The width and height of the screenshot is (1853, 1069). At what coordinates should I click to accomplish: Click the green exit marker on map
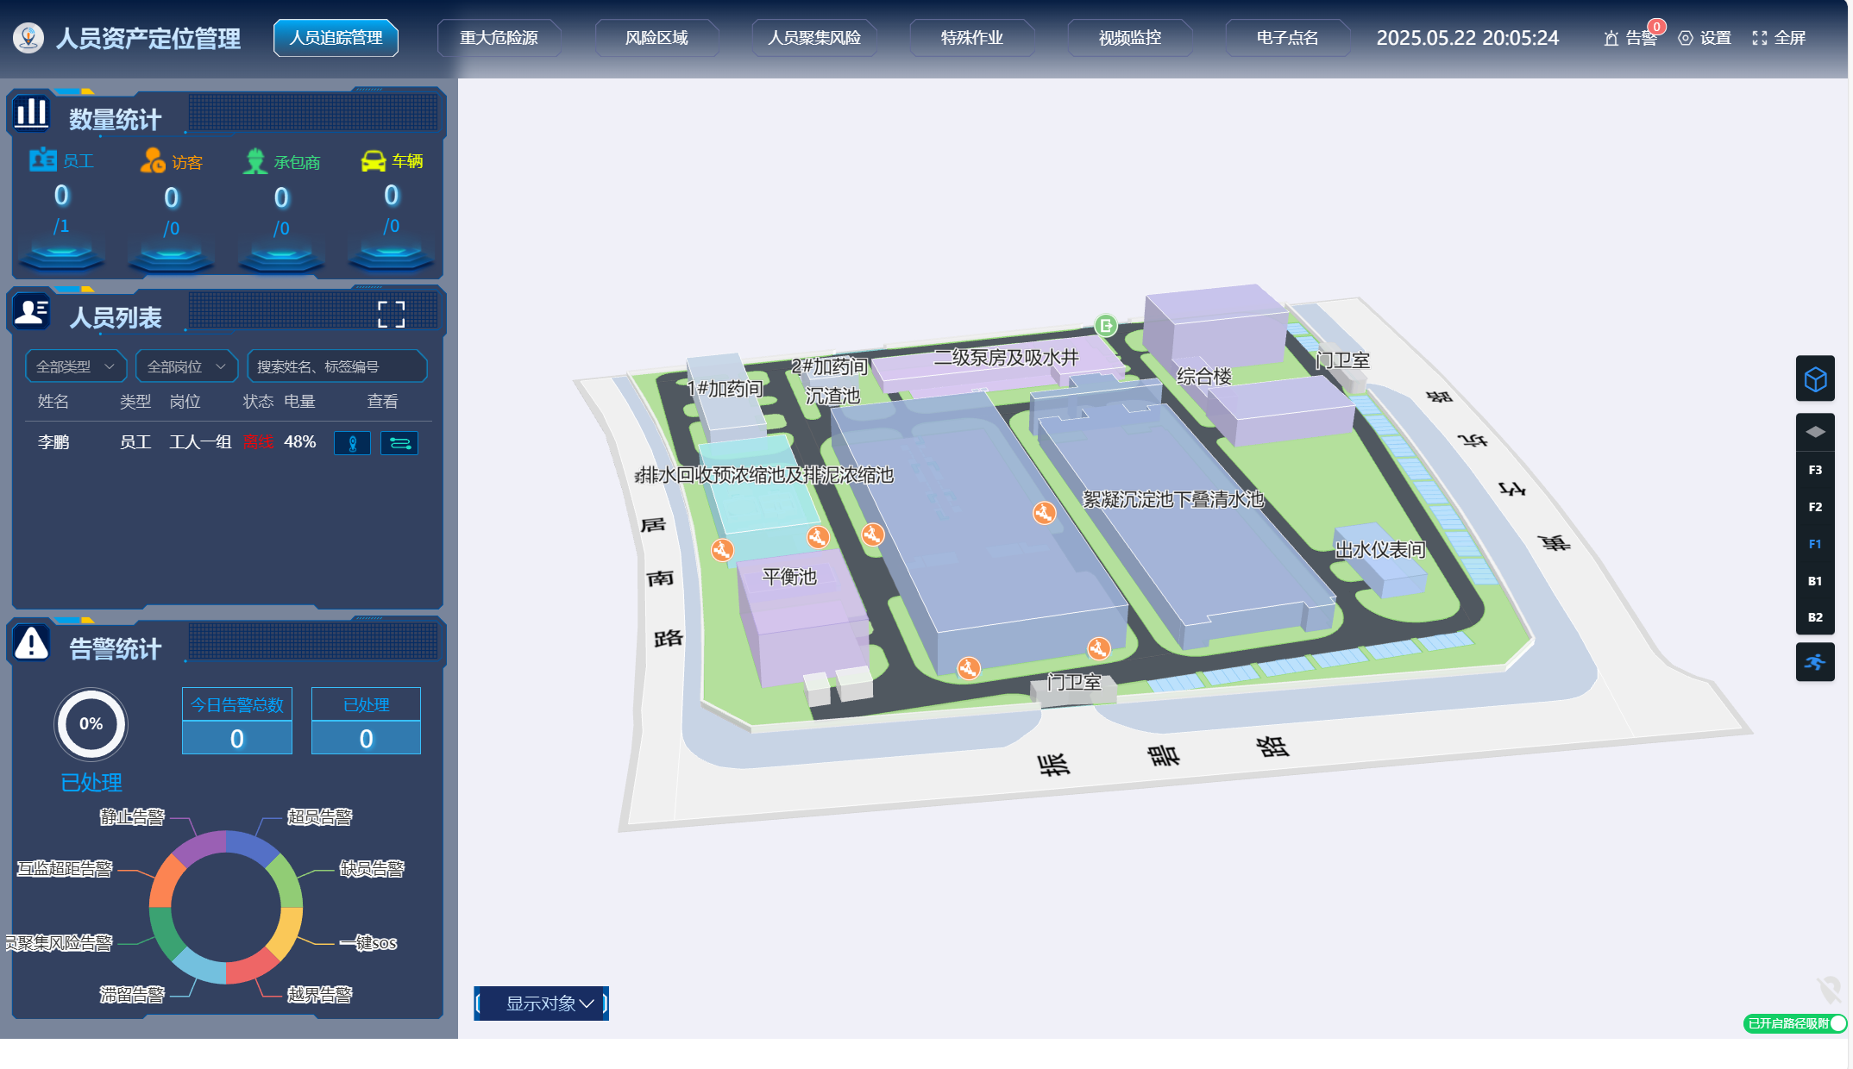pyautogui.click(x=1105, y=326)
